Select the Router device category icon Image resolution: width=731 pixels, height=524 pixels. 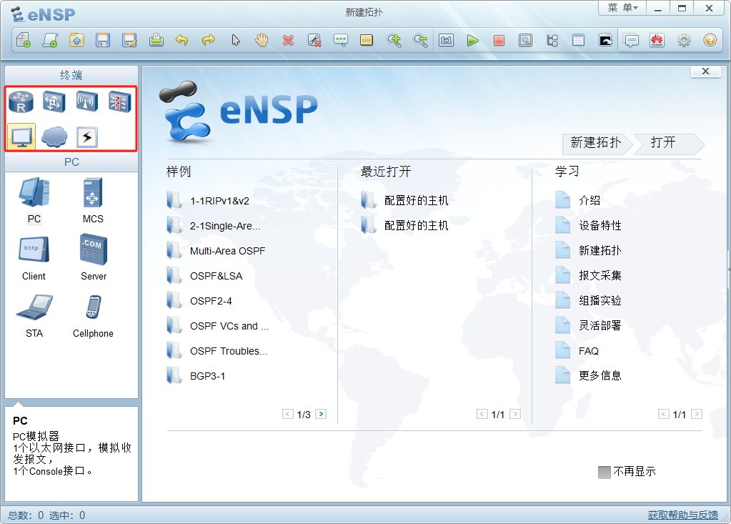point(21,103)
